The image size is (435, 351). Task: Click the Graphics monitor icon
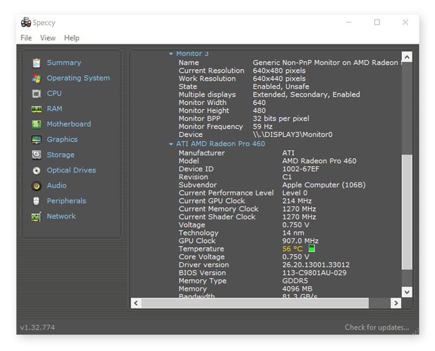pyautogui.click(x=36, y=139)
